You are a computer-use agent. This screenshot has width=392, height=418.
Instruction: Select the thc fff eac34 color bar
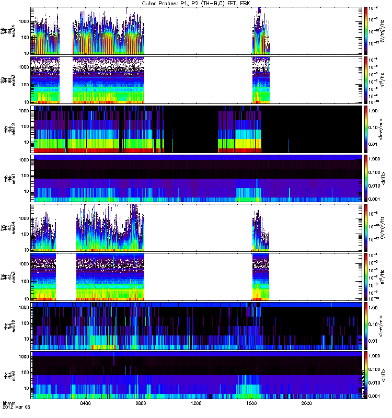[366, 228]
